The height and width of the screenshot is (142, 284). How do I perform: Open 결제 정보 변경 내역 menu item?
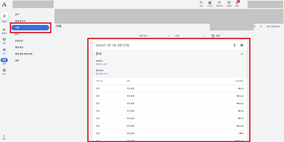click(23, 54)
